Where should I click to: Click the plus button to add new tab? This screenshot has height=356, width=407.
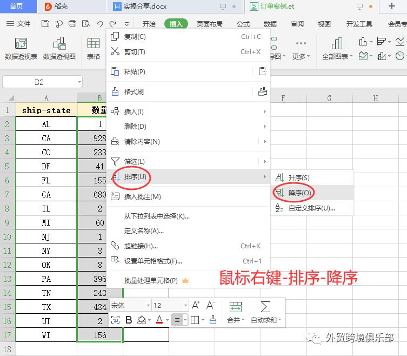pyautogui.click(x=392, y=6)
